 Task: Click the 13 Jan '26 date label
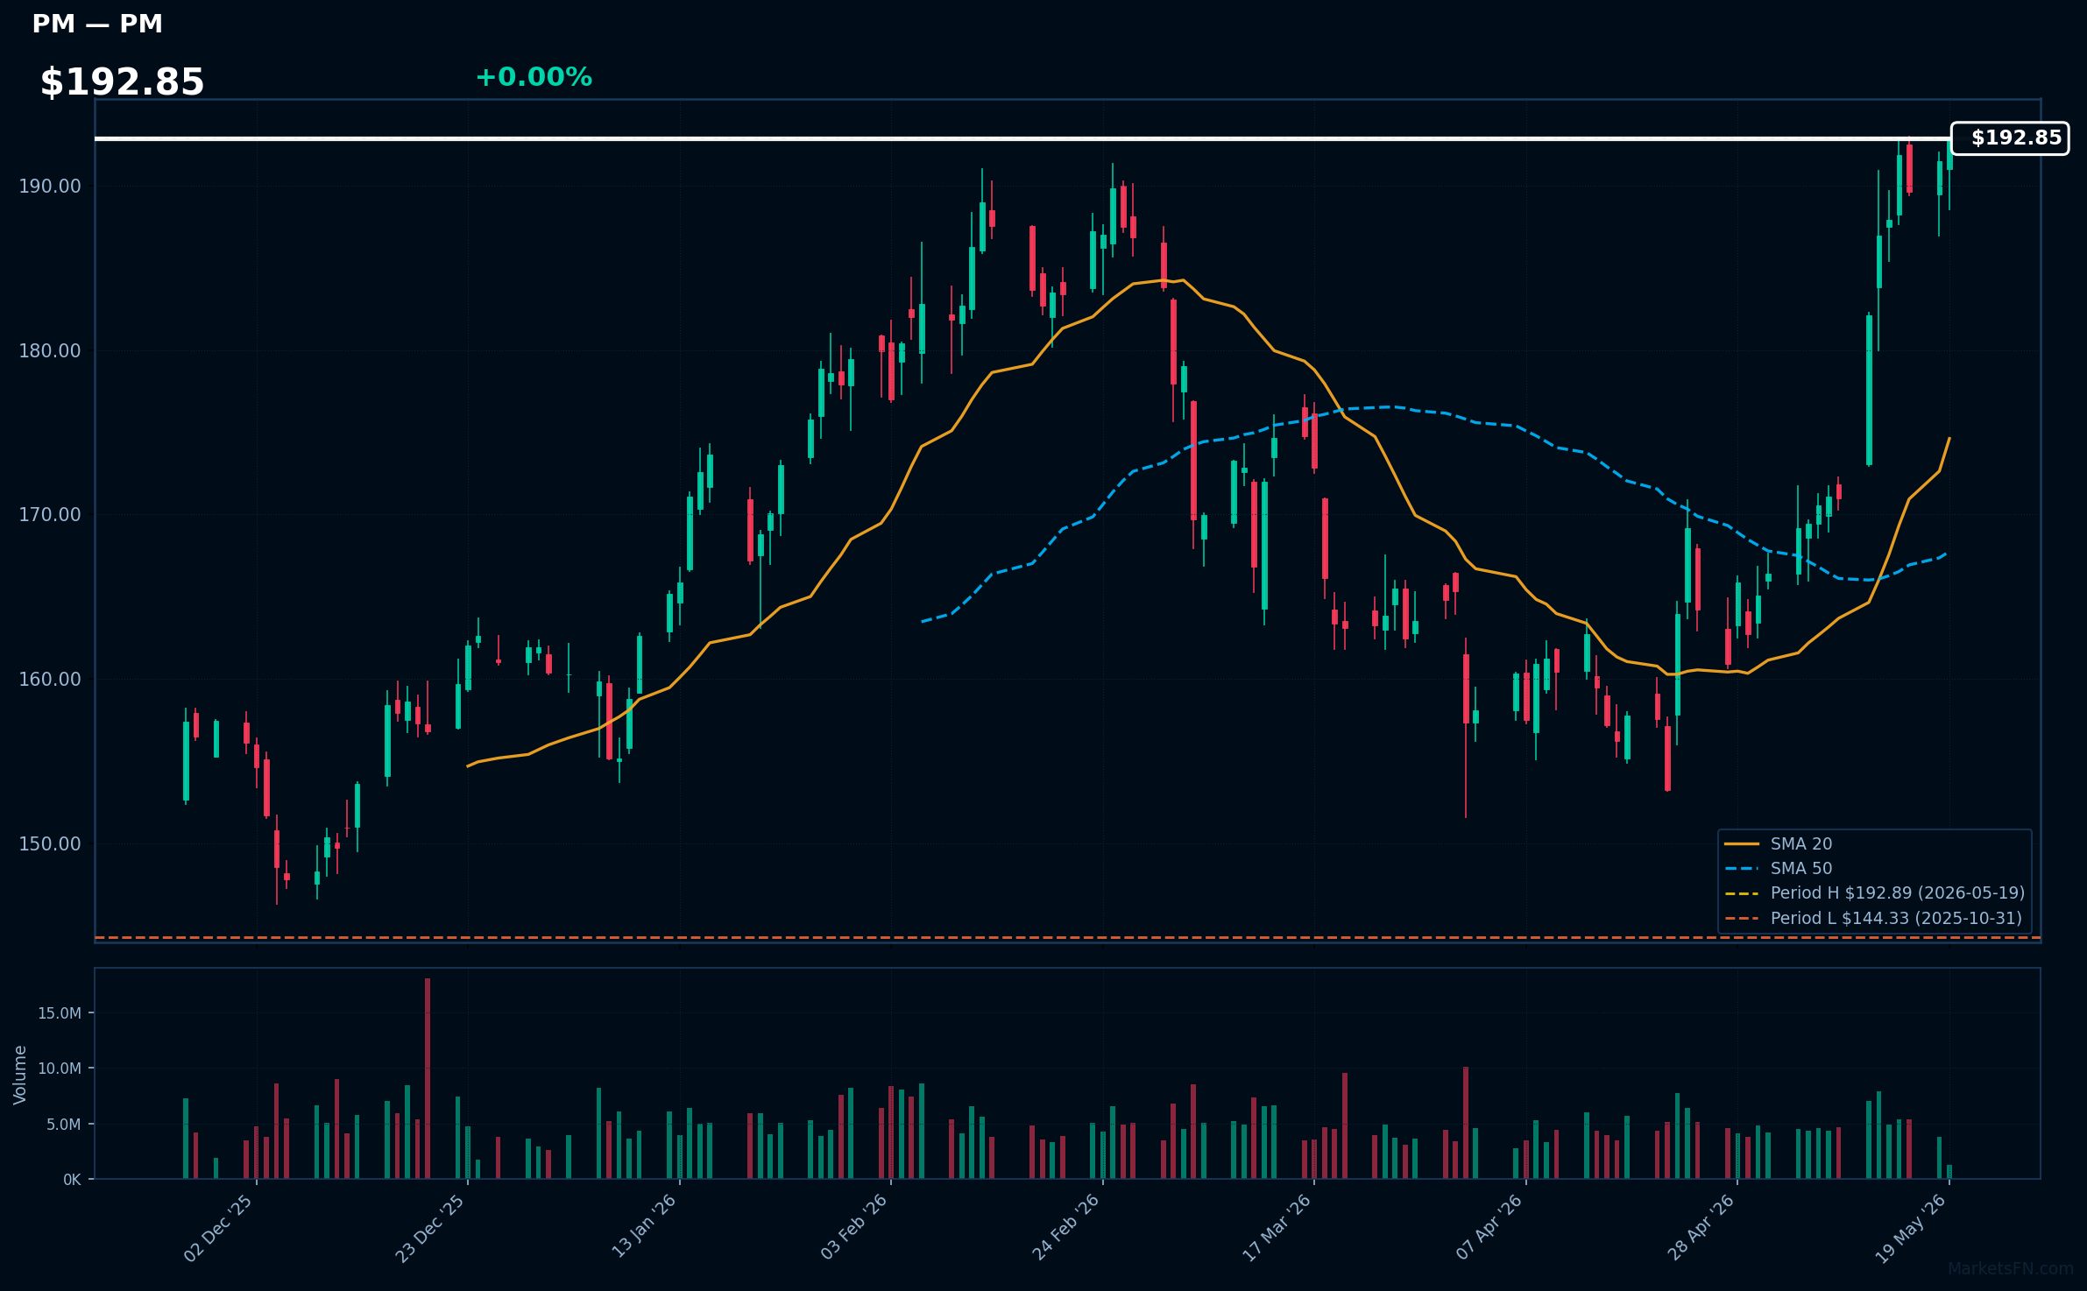[x=643, y=1226]
